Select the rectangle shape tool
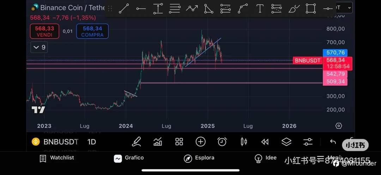This screenshot has height=175, width=381. click(x=311, y=8)
